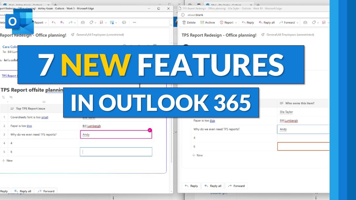Click the empty active cell in row 5 of left table
Image resolution: width=356 pixels, height=200 pixels.
click(116, 152)
